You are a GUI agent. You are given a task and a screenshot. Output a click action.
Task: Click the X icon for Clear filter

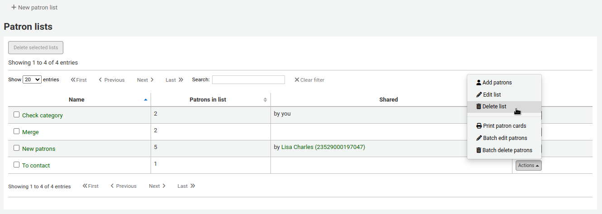(297, 80)
